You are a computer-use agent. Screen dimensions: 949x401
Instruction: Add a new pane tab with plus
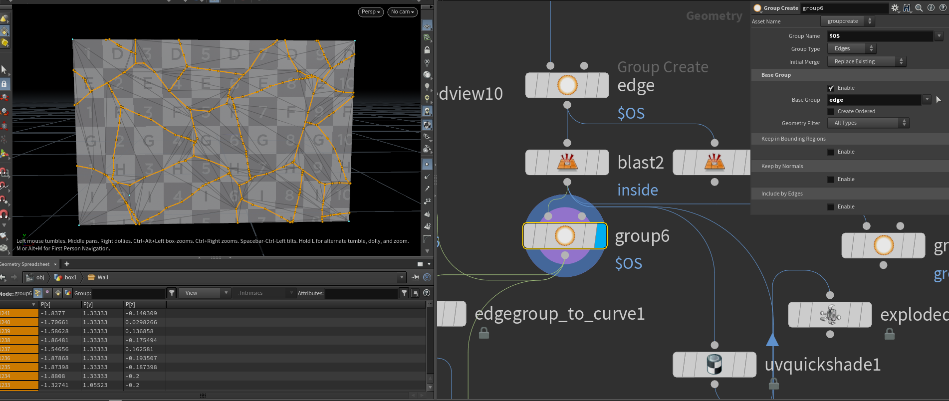coord(67,264)
